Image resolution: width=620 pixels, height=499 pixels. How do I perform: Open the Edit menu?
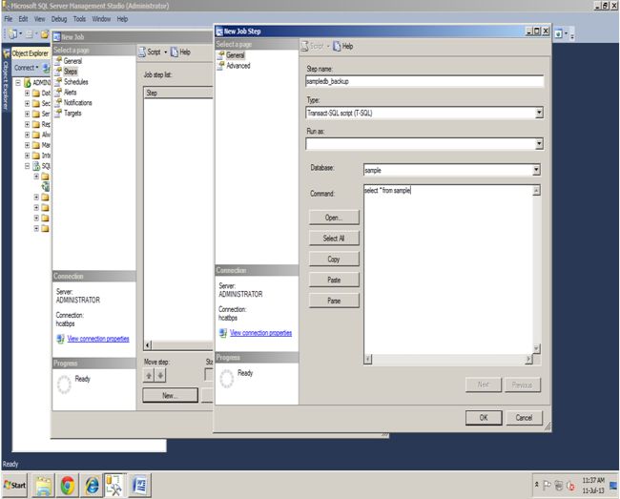coord(23,19)
